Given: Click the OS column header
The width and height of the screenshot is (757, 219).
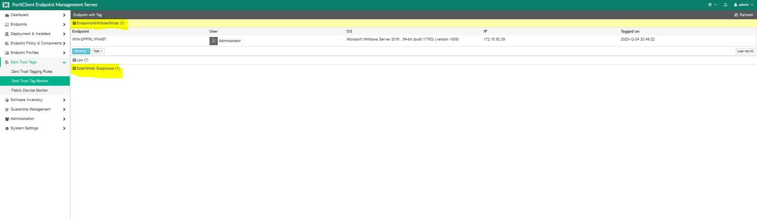Looking at the screenshot, I should click(349, 31).
